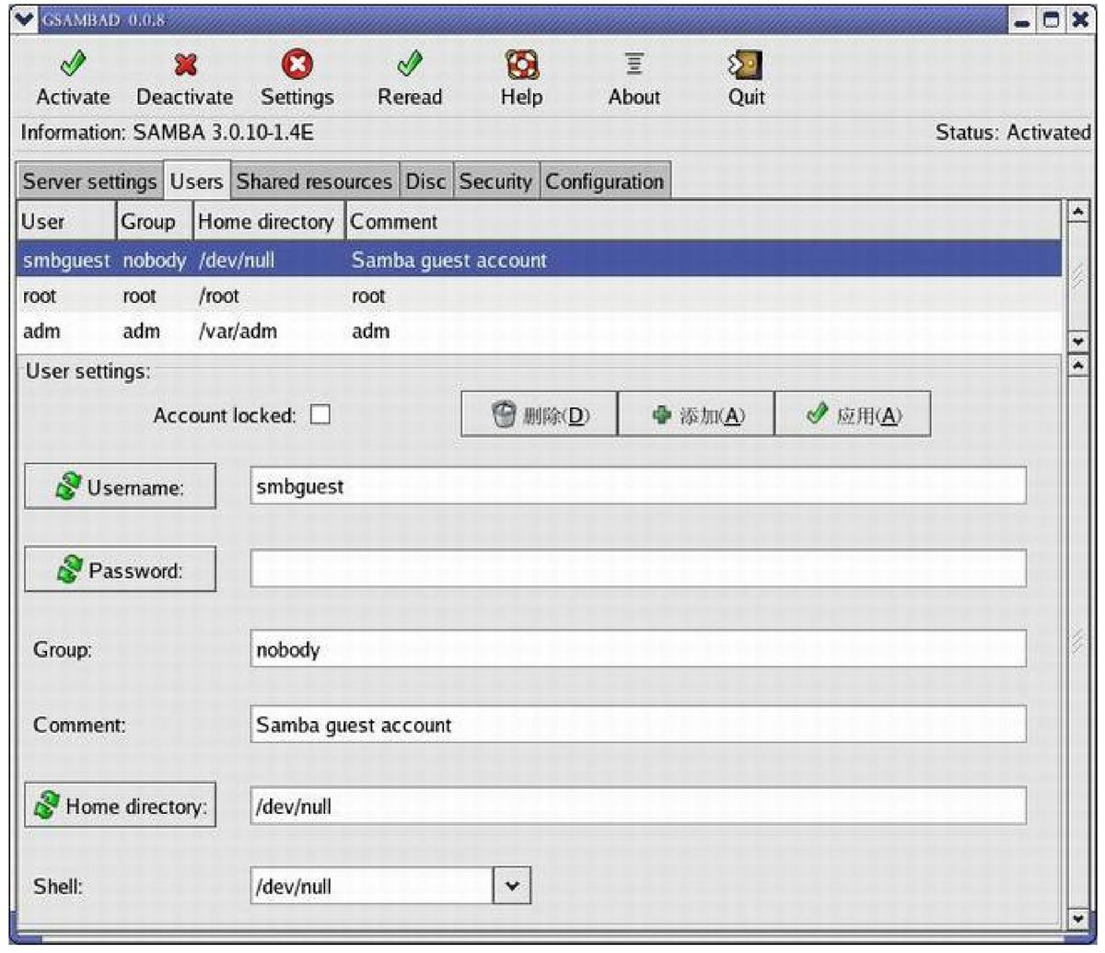Click the Quit toolbar icon
The height and width of the screenshot is (953, 1105).
tap(746, 64)
